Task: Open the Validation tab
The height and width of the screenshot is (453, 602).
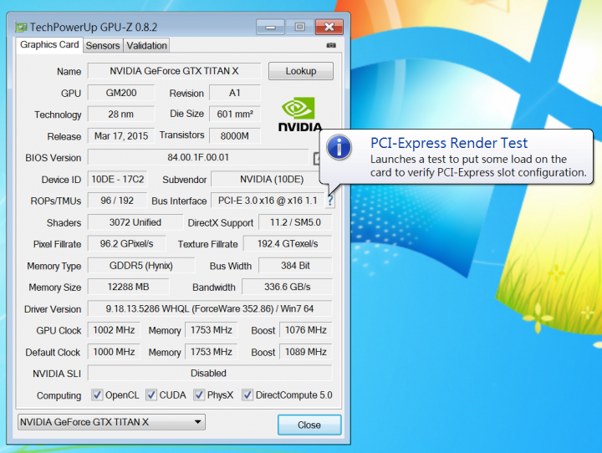Action: click(x=146, y=46)
